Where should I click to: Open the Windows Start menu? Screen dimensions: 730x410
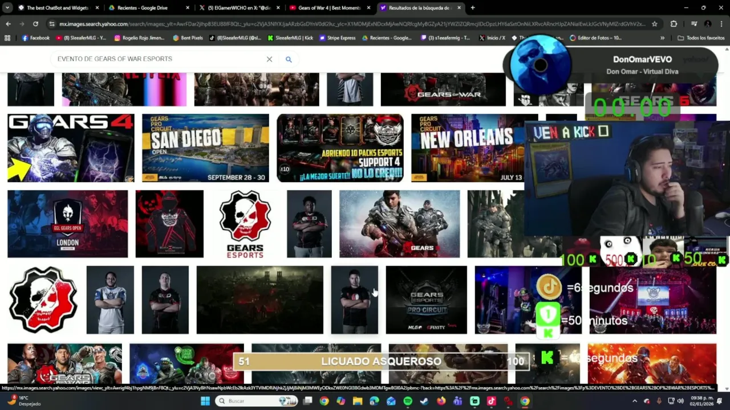205,401
